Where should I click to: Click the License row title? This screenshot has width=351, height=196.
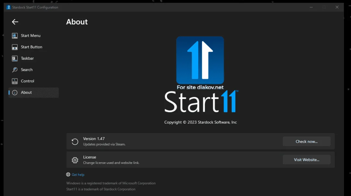(x=90, y=157)
